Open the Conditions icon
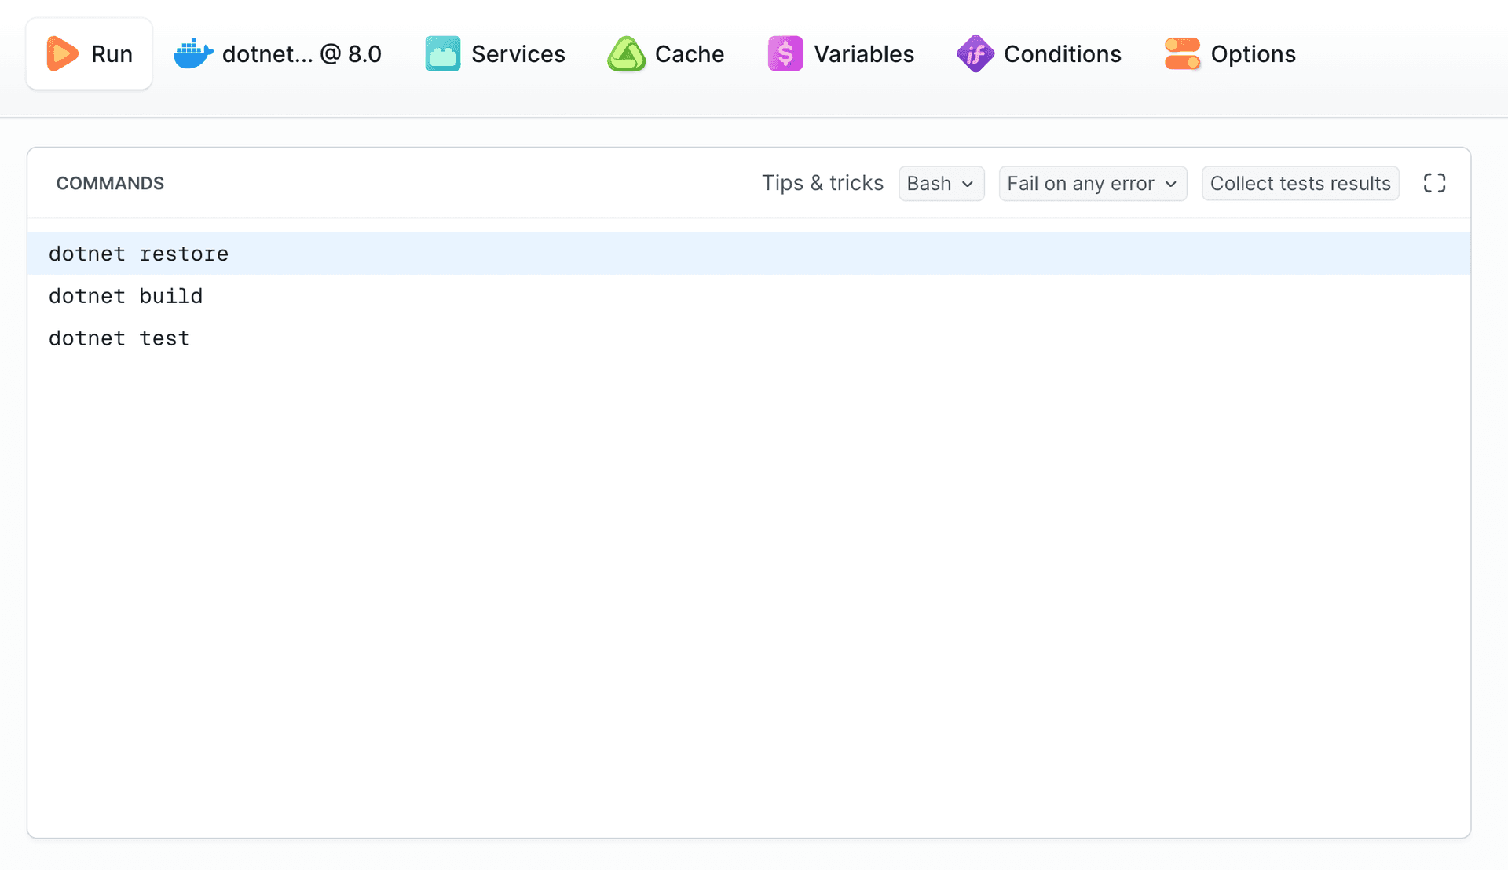Image resolution: width=1508 pixels, height=870 pixels. 975,53
